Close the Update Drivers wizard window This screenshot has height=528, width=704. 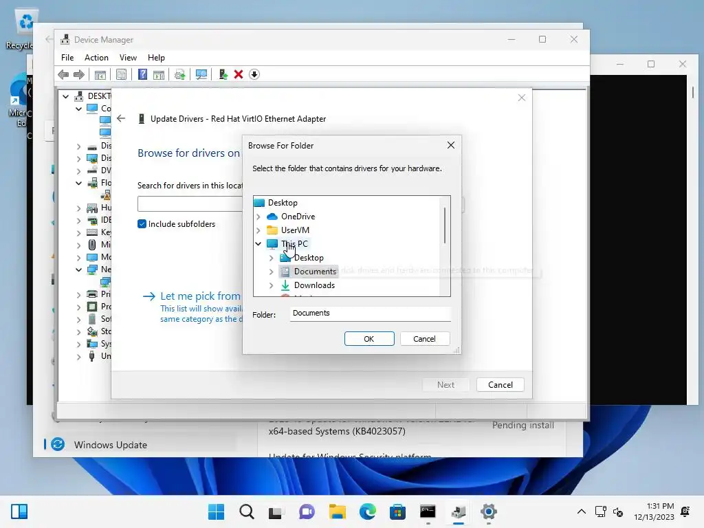521,98
